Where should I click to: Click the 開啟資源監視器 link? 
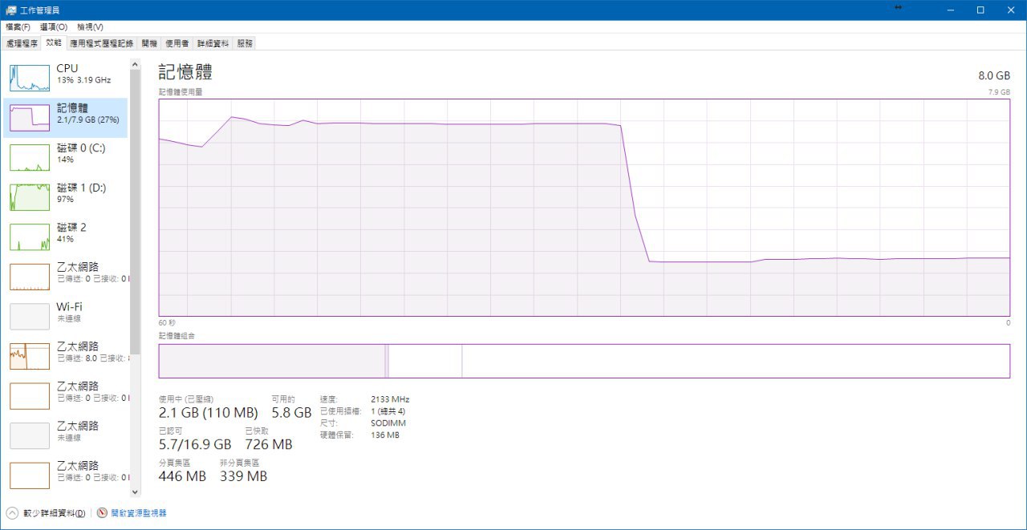coord(138,513)
